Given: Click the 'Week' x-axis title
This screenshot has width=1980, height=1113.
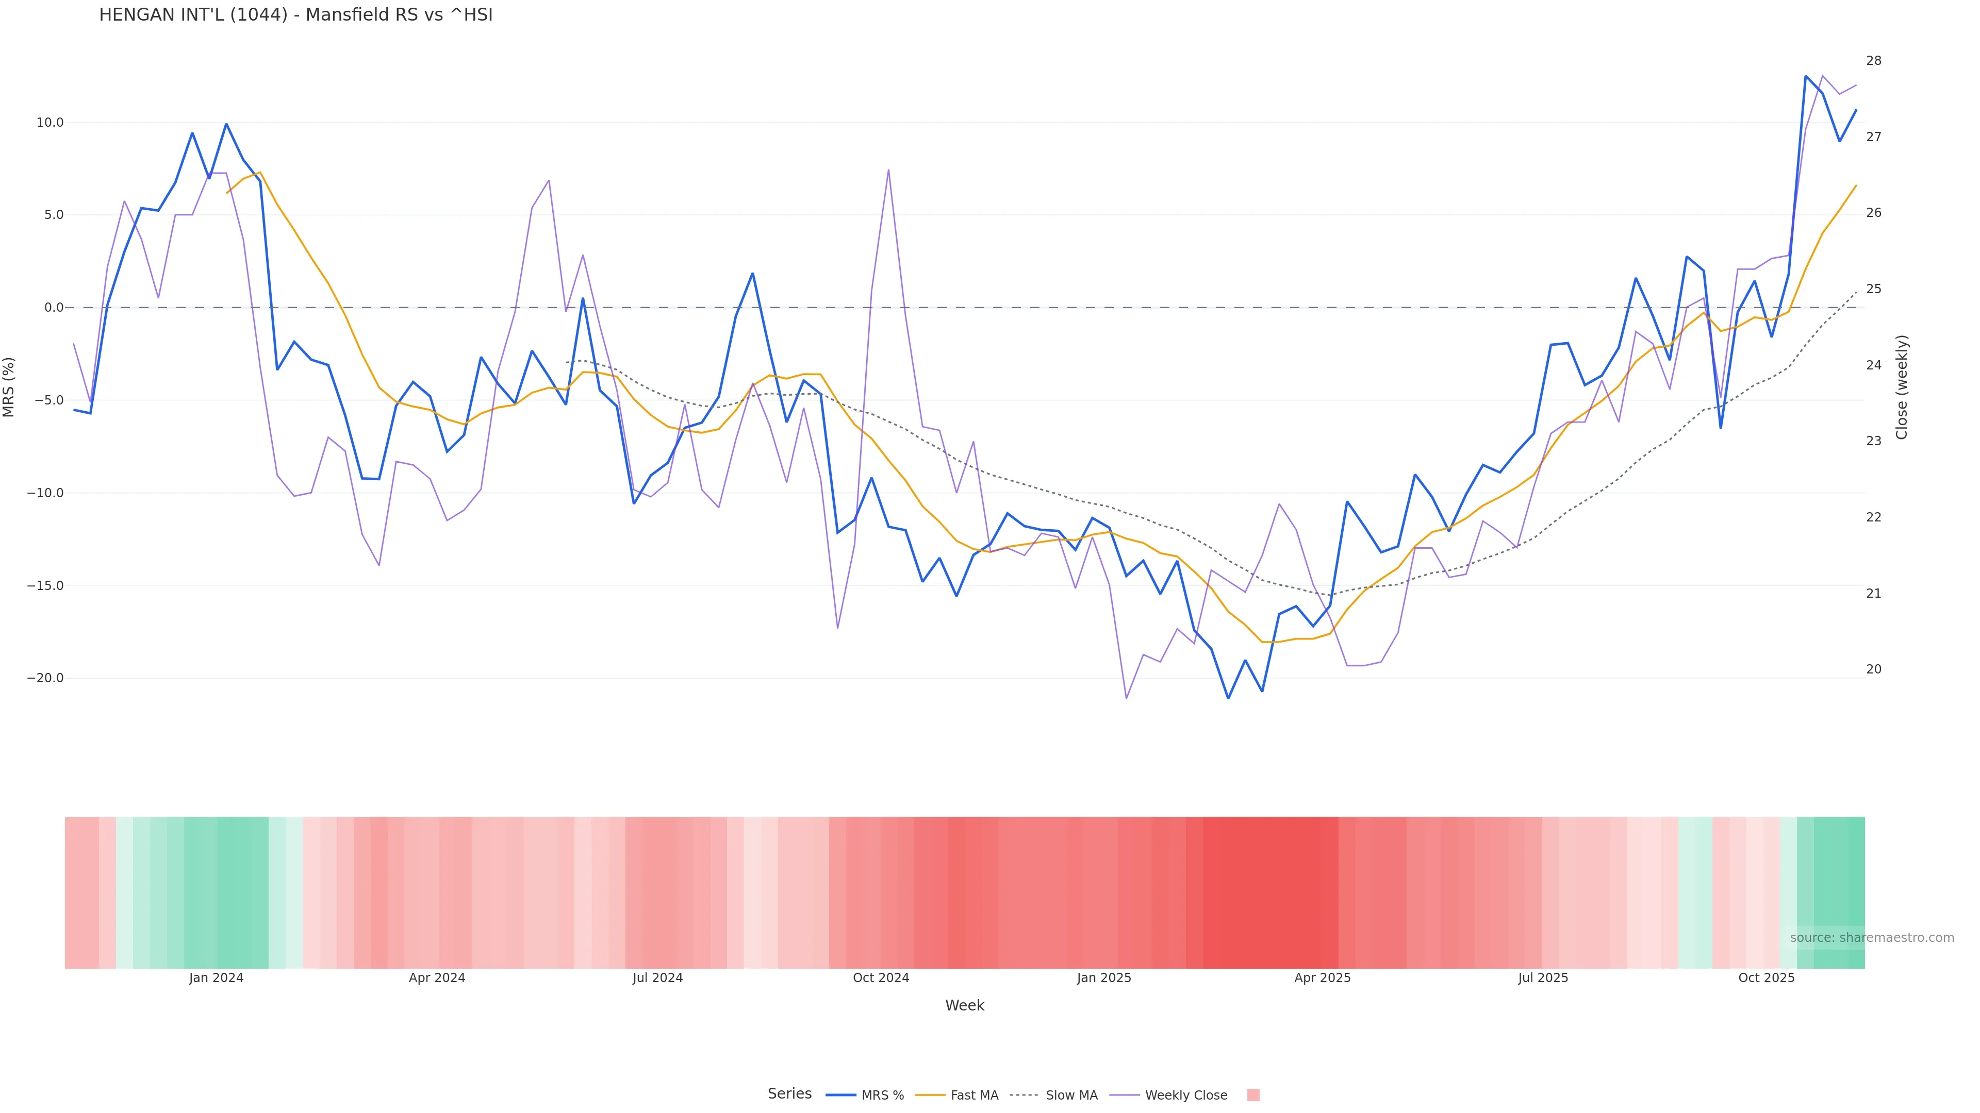Looking at the screenshot, I should [965, 1005].
